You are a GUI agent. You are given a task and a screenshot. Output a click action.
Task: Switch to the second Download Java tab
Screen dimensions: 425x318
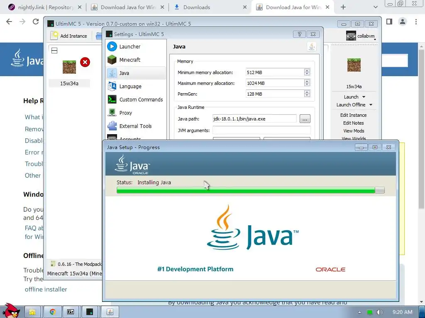tap(293, 7)
